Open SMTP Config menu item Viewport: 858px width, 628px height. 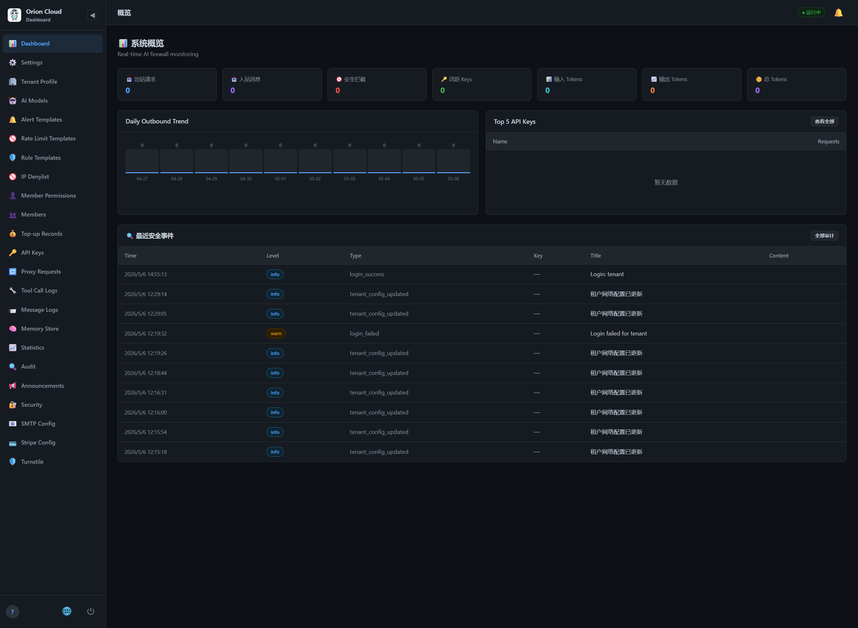tap(53, 424)
